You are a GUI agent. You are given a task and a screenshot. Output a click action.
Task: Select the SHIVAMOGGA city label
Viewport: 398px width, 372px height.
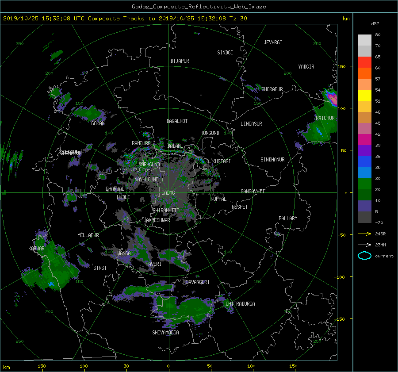[165, 333]
